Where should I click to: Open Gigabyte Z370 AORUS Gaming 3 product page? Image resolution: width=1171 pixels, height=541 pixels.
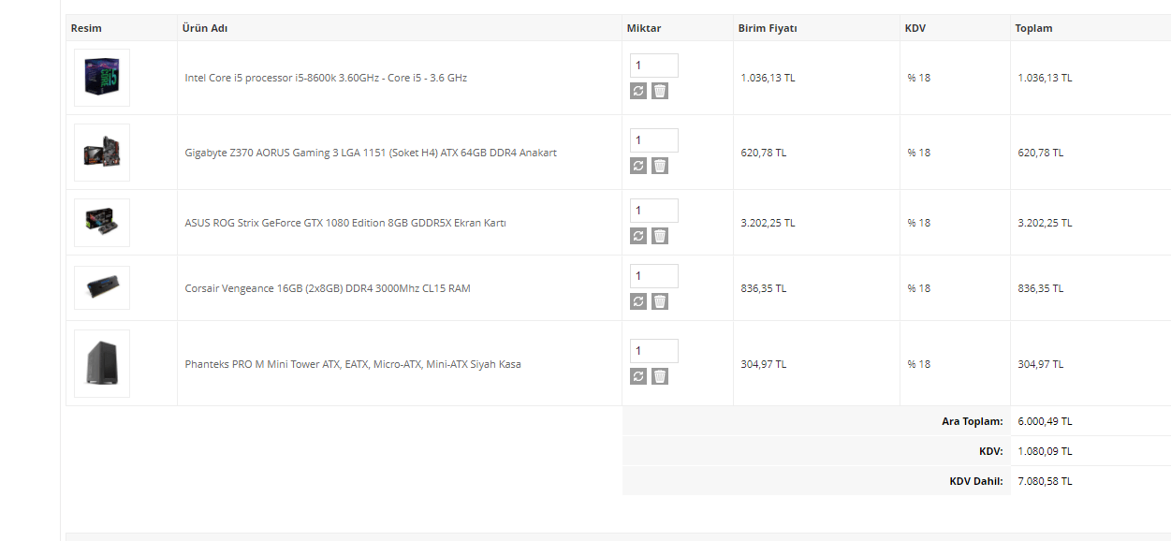tap(371, 153)
